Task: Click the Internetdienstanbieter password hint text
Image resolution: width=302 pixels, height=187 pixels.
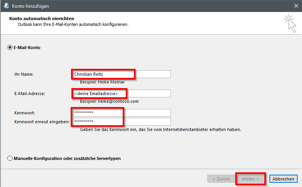Action: [x=160, y=129]
